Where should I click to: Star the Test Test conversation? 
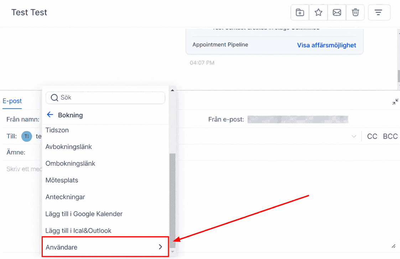coord(318,12)
